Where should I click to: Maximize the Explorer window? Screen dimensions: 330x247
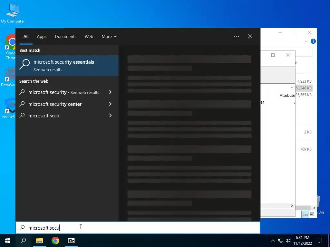click(x=295, y=32)
